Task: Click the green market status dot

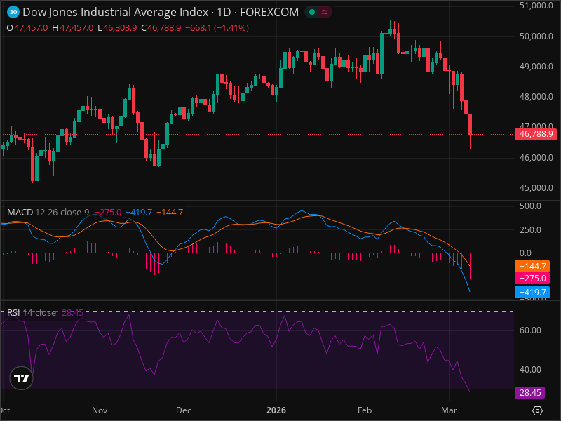Action: click(312, 12)
